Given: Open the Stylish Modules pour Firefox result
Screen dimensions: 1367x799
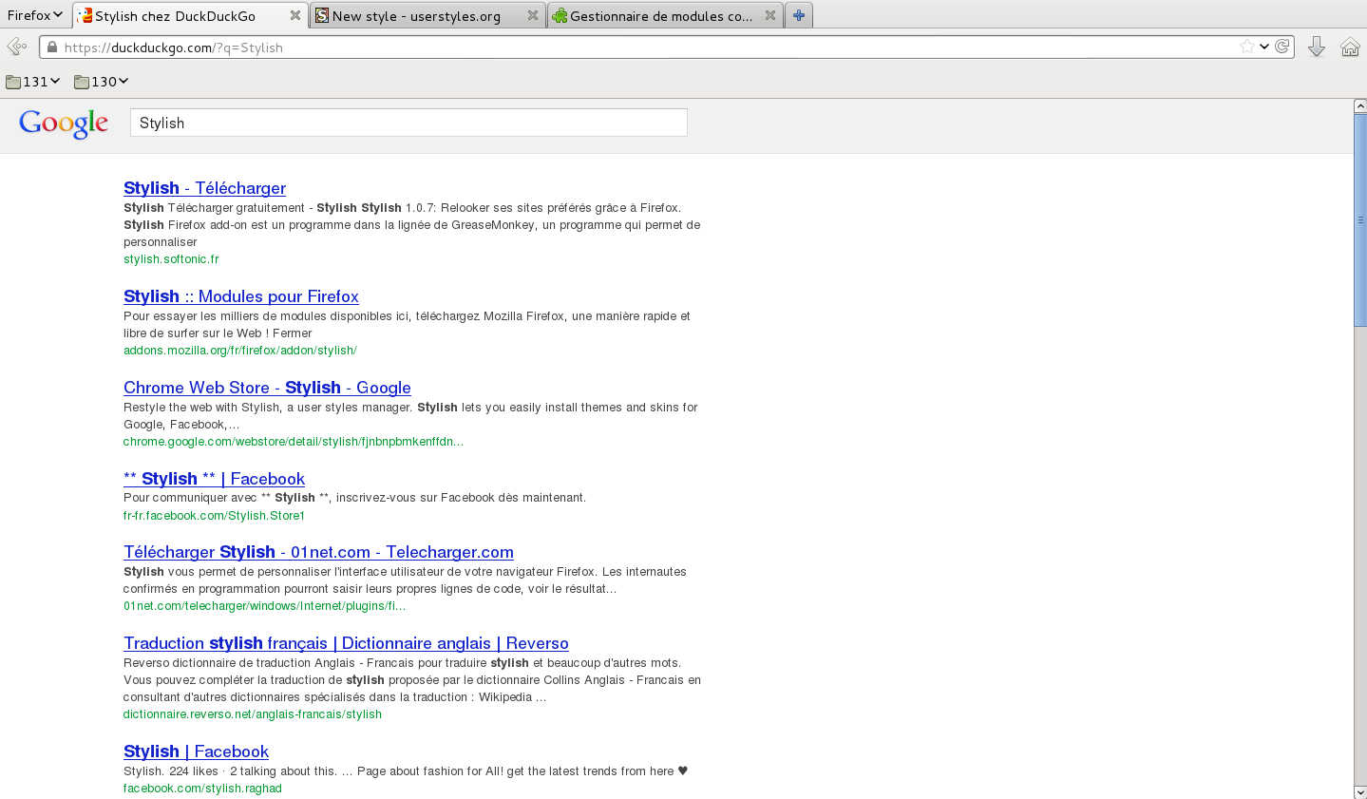Looking at the screenshot, I should [x=240, y=296].
